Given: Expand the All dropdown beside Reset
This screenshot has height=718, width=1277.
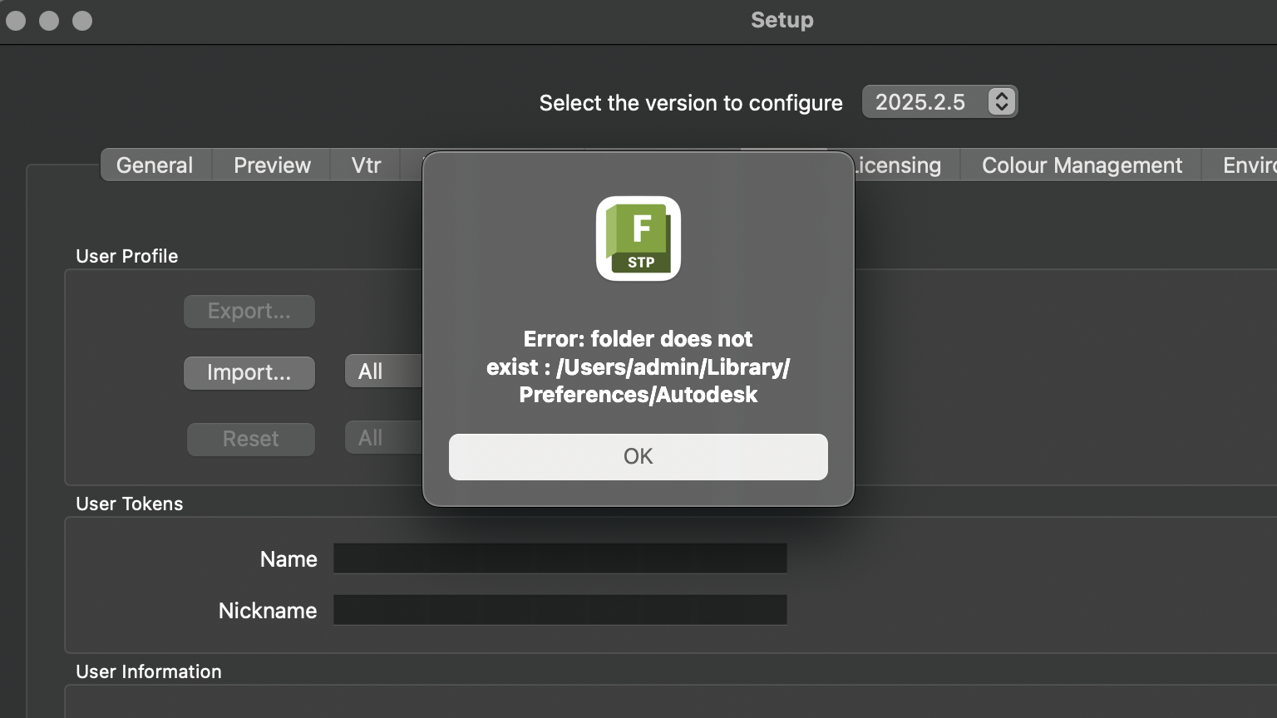Looking at the screenshot, I should (x=382, y=438).
